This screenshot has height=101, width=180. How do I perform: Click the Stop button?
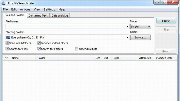point(166,29)
